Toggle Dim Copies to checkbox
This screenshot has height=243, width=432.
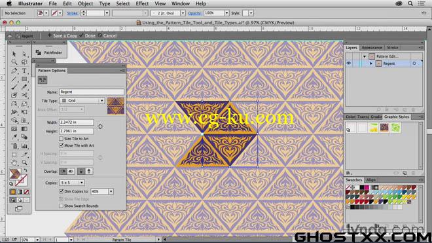[x=61, y=191]
